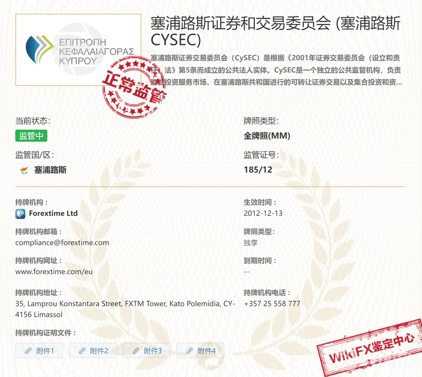Click the 持牌机构邮箱 label
The image size is (422, 377).
[x=38, y=231]
